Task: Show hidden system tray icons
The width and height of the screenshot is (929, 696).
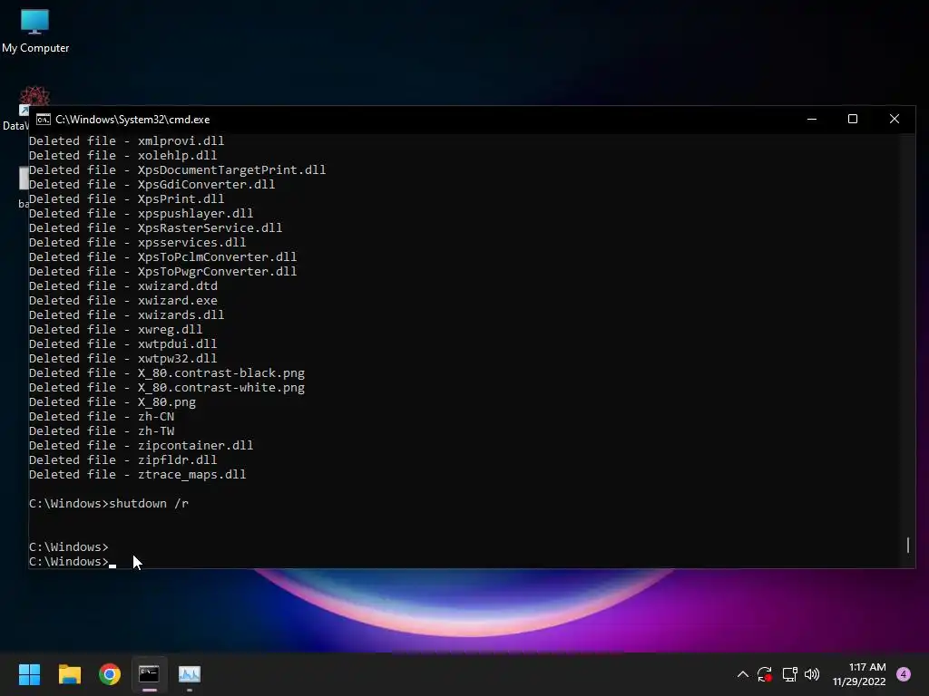Action: 742,674
